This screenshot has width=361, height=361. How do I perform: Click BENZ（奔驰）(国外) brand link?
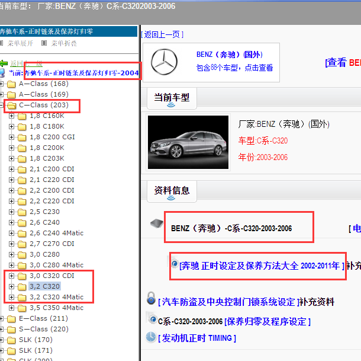(230, 55)
